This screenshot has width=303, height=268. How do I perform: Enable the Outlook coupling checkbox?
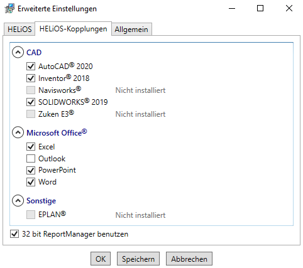click(x=31, y=159)
